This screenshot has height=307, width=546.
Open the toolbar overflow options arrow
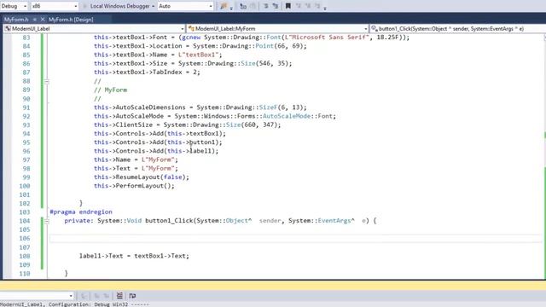[x=325, y=8]
